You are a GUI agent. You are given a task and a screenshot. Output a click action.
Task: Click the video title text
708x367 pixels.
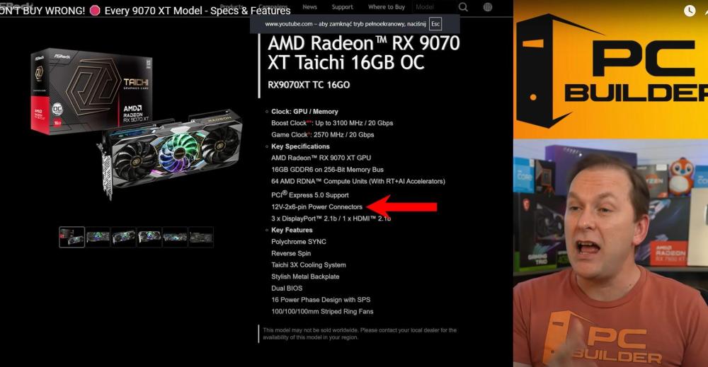[x=145, y=10]
